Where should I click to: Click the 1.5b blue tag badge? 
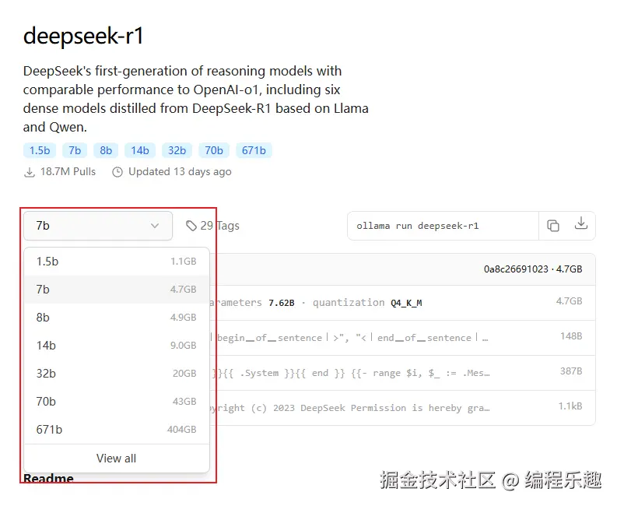point(40,150)
